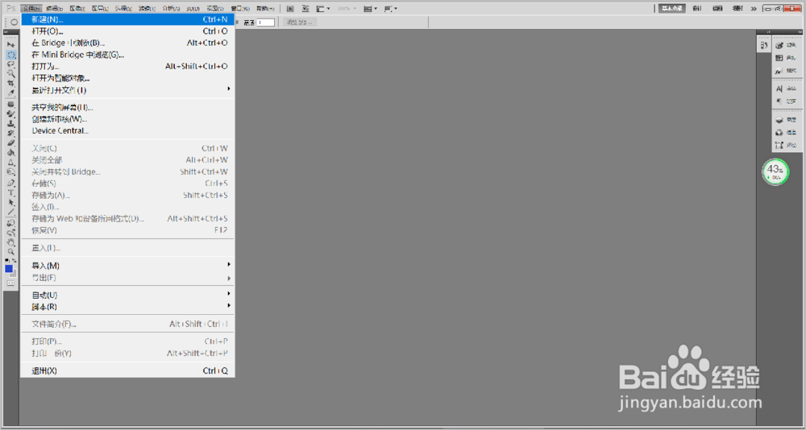Open the Styles (样式) fx panel icon
This screenshot has height=430, width=806.
(x=787, y=71)
